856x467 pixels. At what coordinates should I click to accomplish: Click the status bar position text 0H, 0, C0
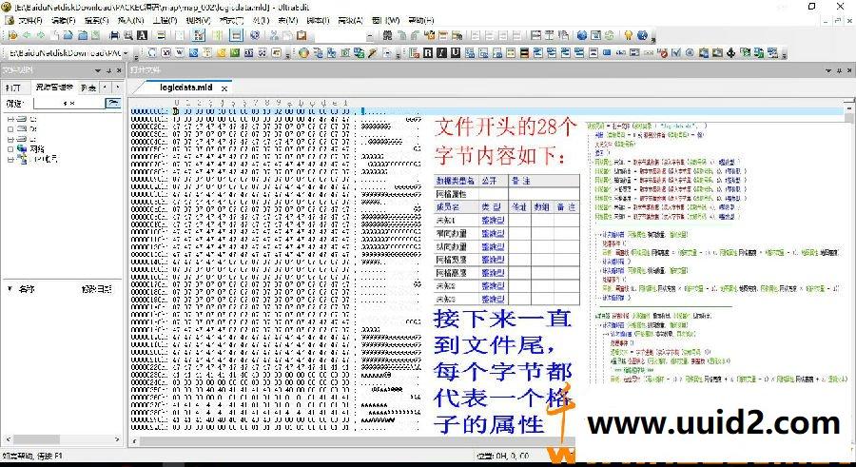[x=502, y=456]
